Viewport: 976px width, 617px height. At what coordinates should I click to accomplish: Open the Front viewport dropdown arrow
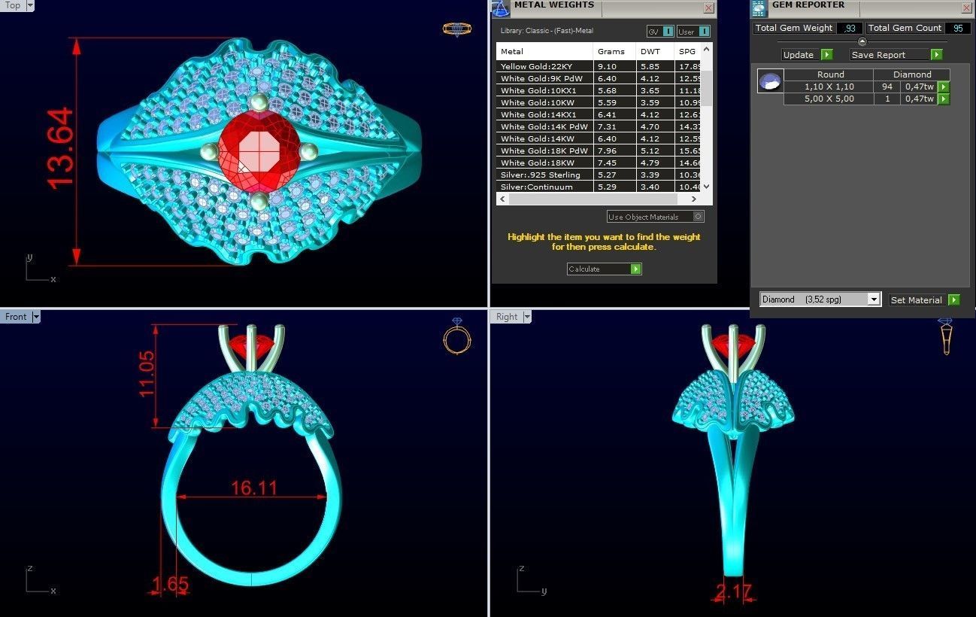36,317
